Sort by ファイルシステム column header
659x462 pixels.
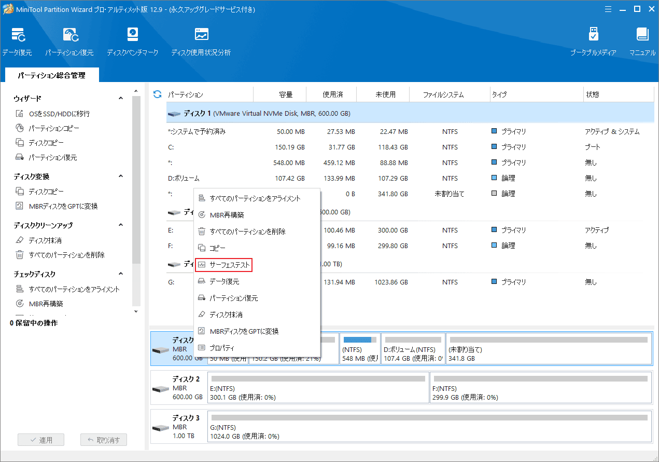click(x=450, y=94)
